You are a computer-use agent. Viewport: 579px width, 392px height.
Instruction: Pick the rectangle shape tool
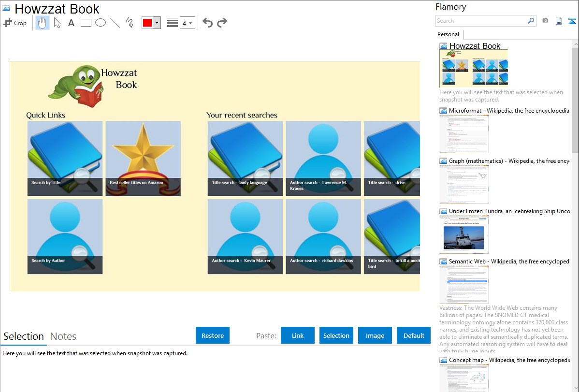(x=86, y=23)
